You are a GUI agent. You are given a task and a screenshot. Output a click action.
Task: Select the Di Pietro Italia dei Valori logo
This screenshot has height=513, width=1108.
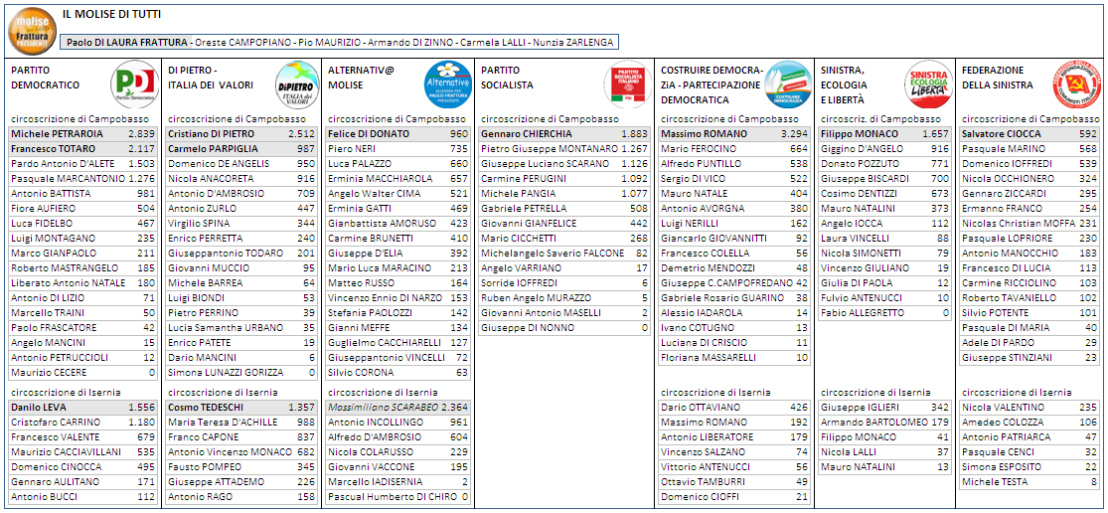294,84
